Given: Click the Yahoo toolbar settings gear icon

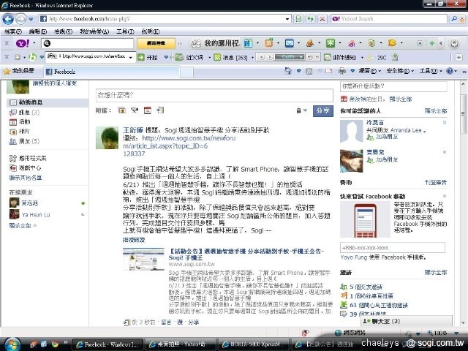Looking at the screenshot, I should [x=454, y=43].
